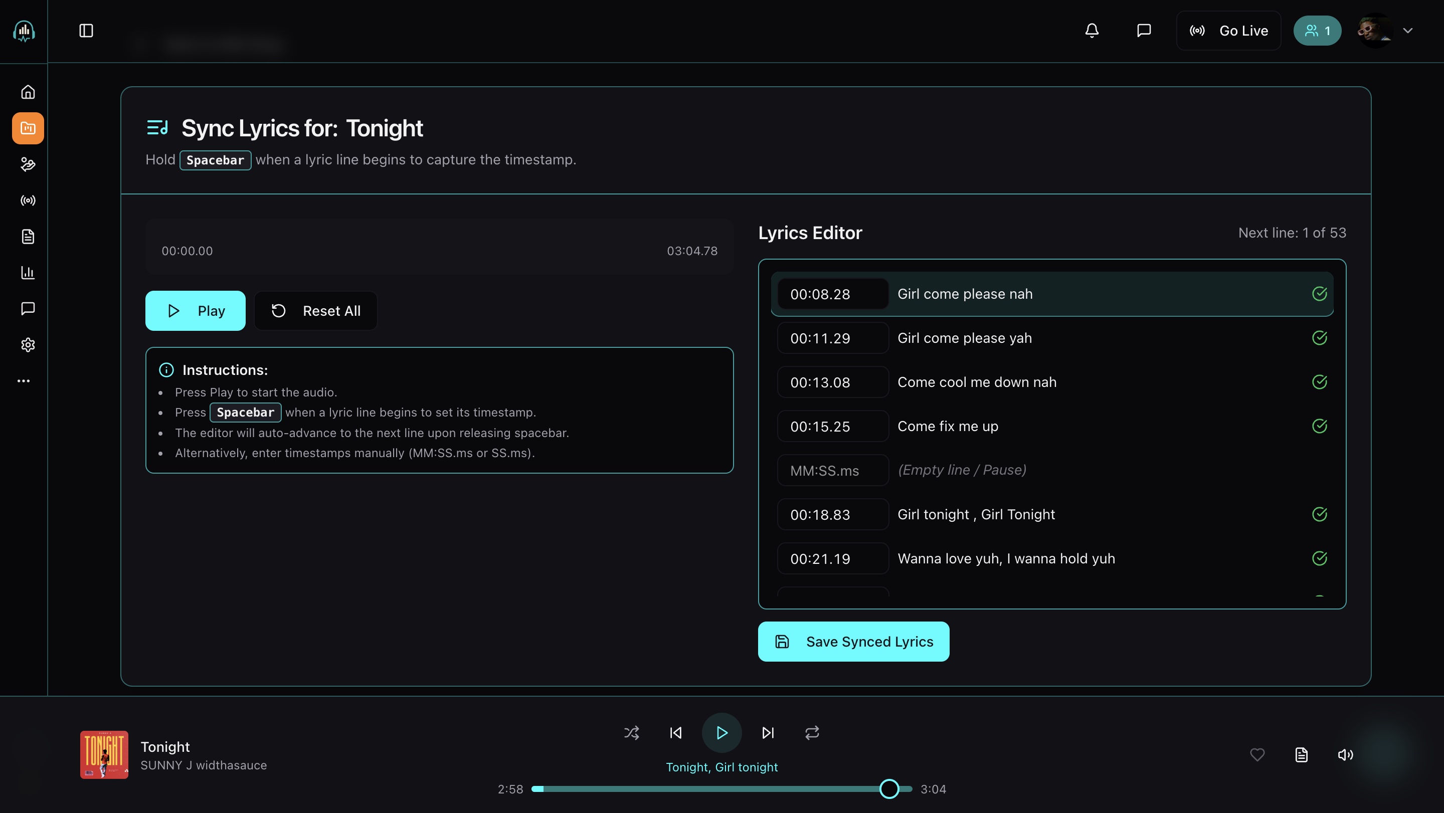1444x813 pixels.
Task: Open the viewer count badge showing 1
Action: point(1317,31)
